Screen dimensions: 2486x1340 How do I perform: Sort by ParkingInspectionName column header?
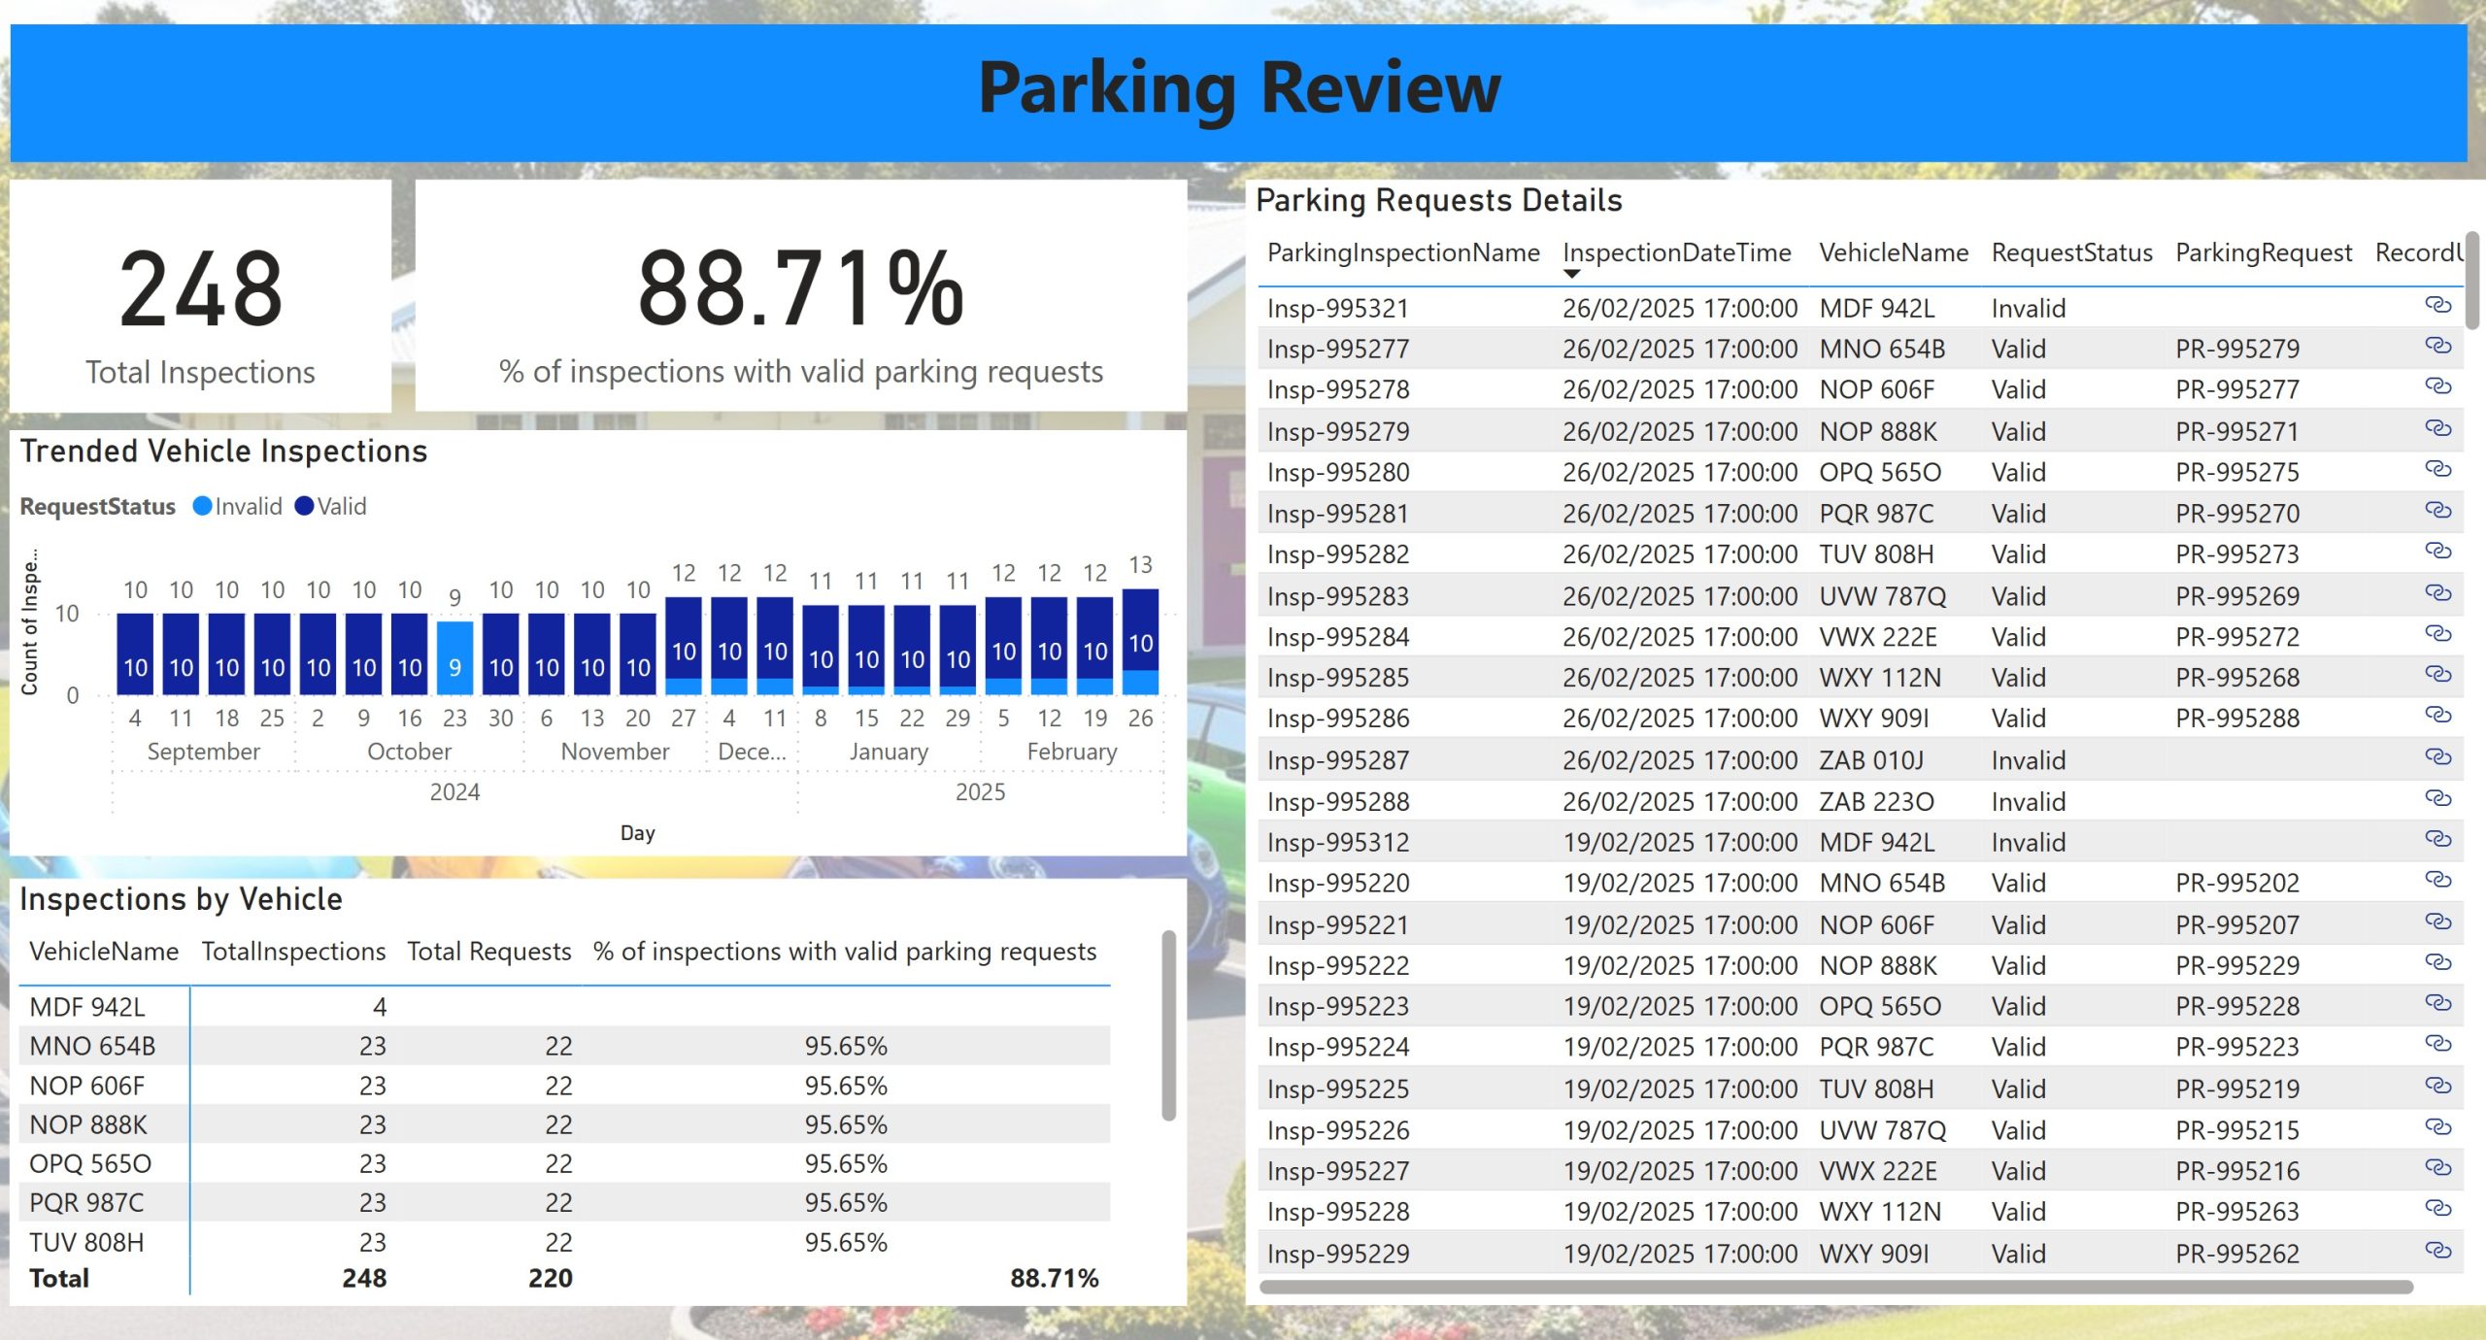tap(1402, 253)
